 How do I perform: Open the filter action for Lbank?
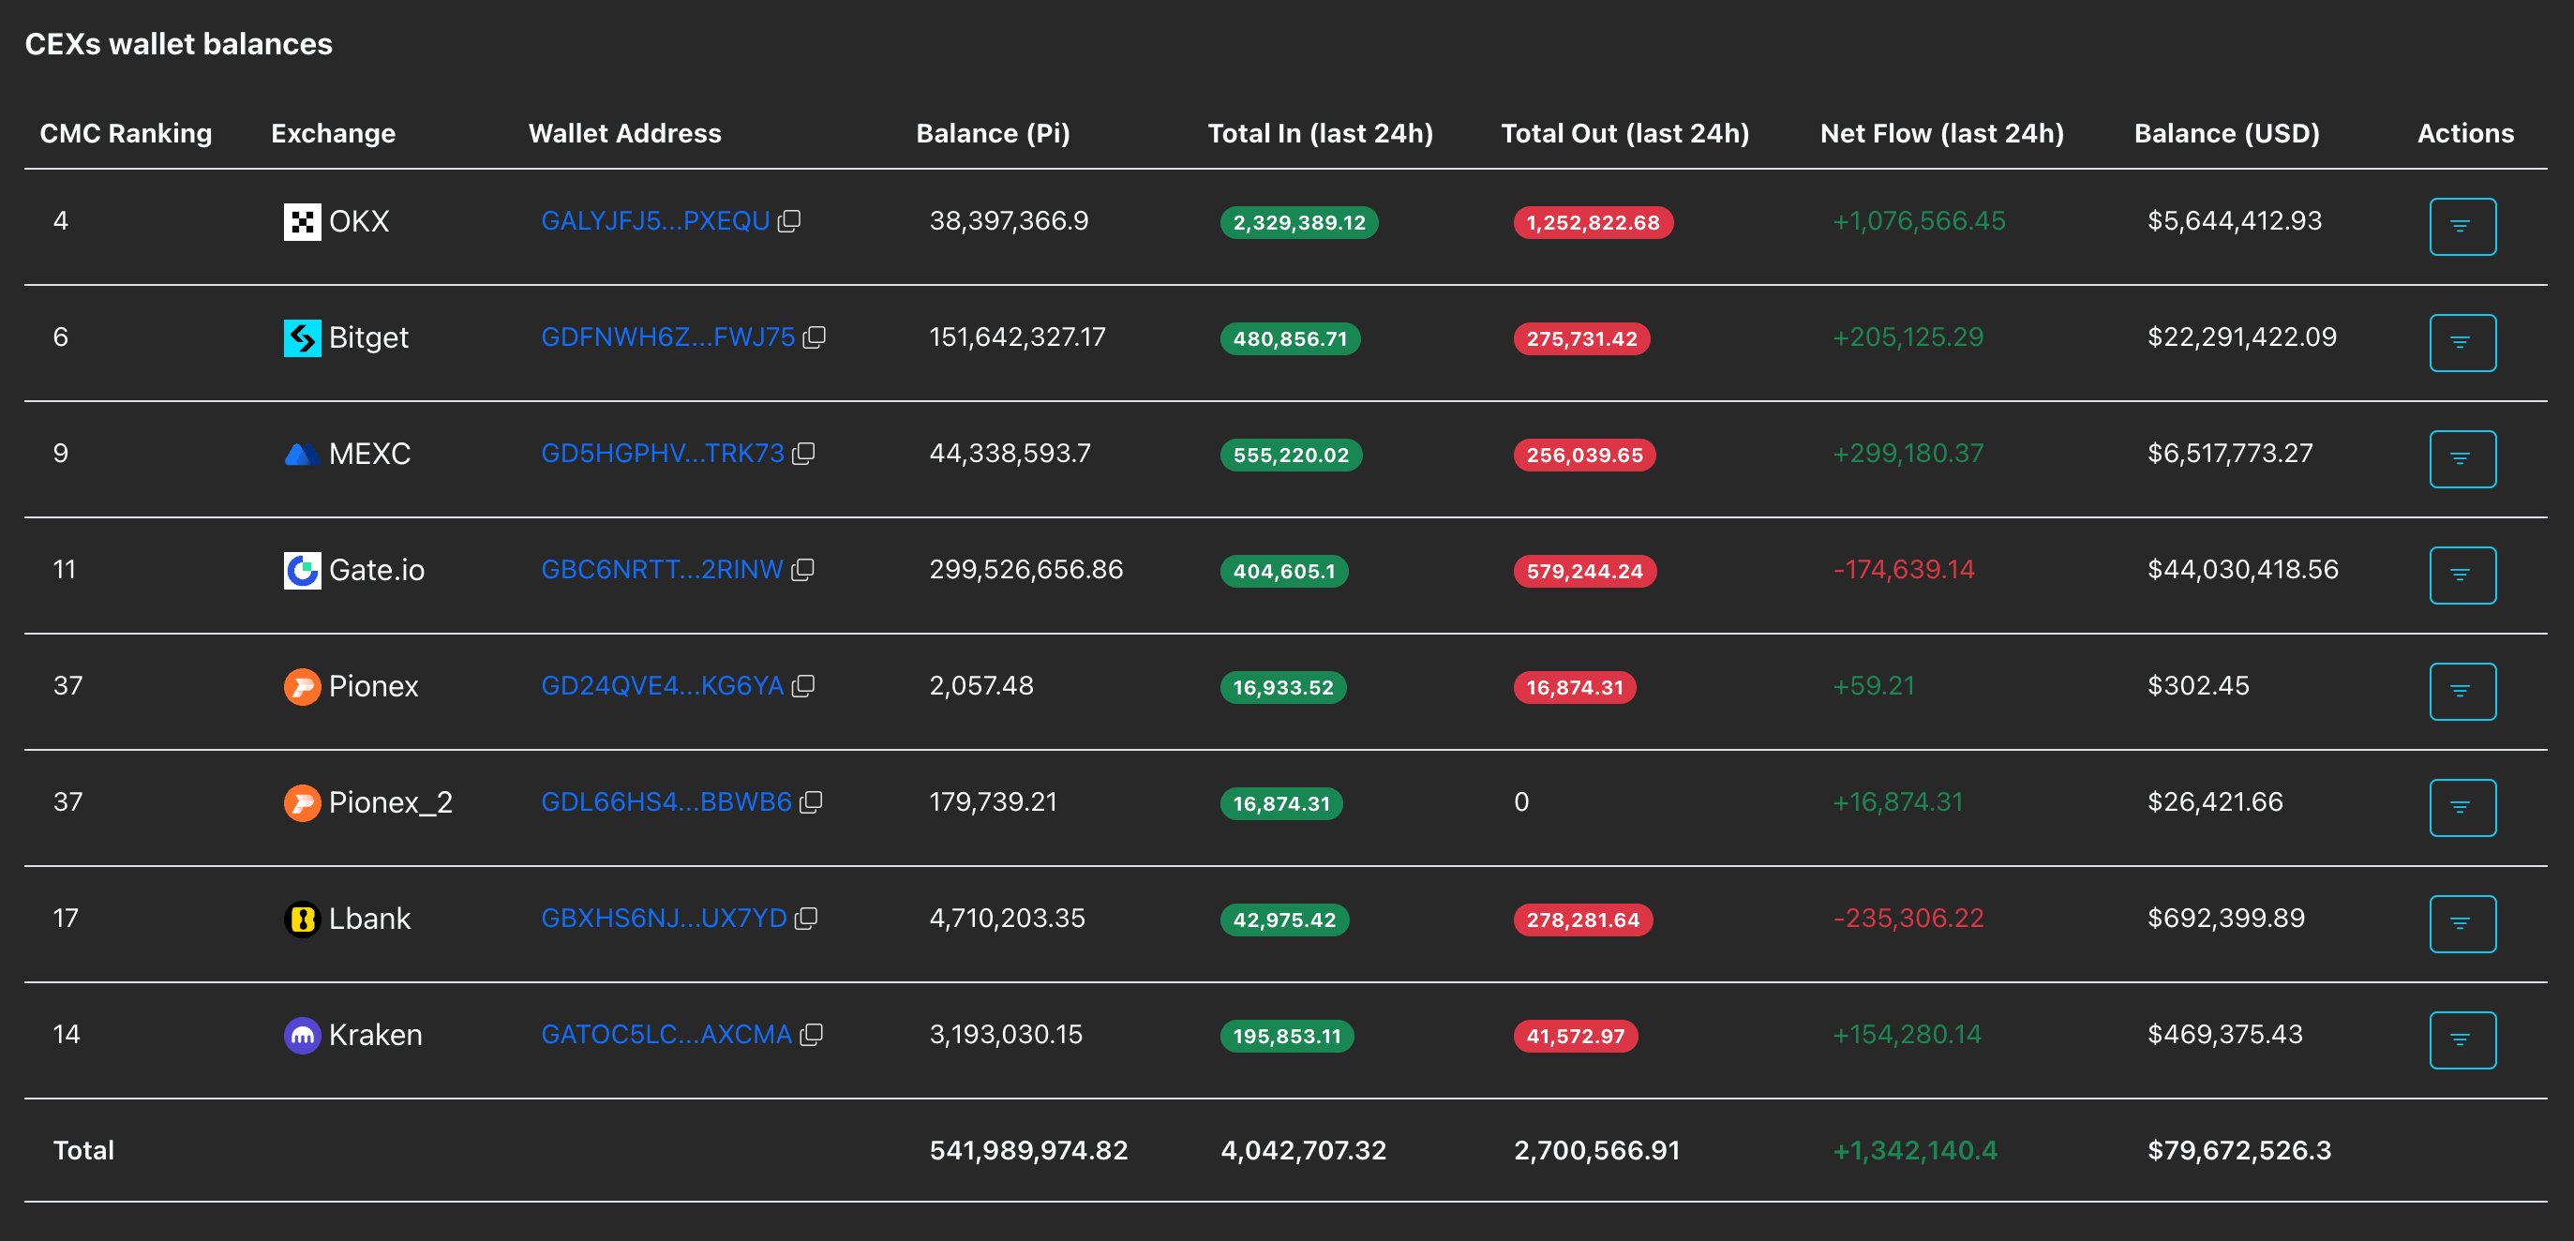2462,924
